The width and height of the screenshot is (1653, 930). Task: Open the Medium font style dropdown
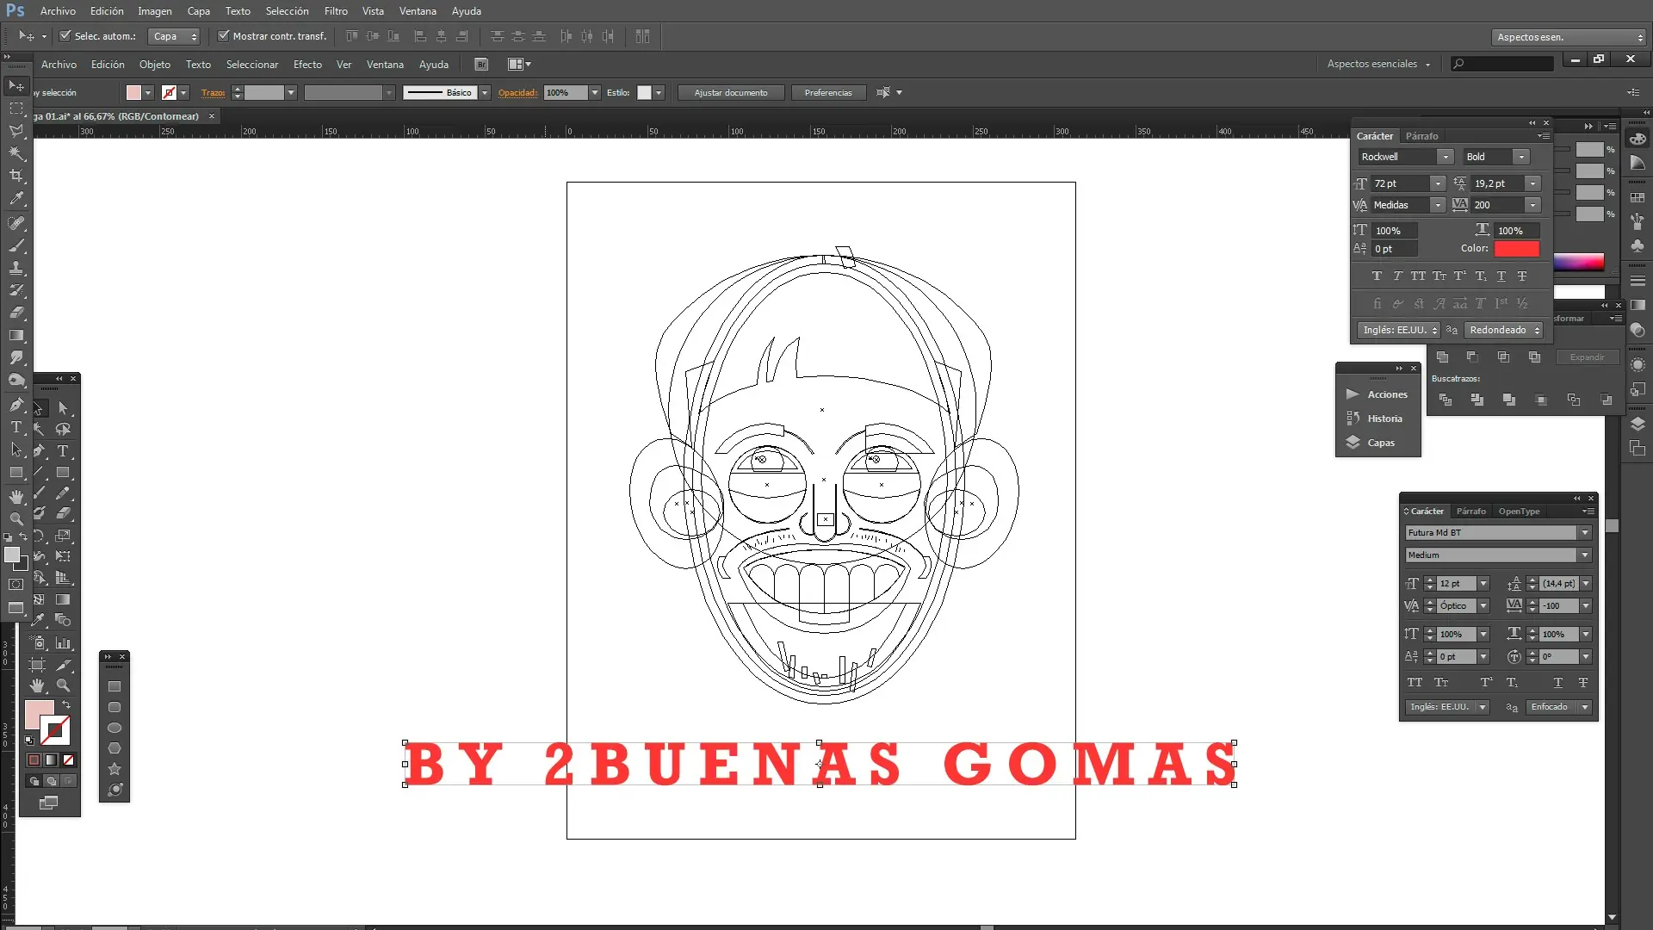tap(1584, 555)
